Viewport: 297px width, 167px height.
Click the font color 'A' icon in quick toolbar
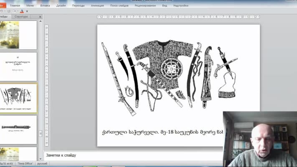point(21,11)
